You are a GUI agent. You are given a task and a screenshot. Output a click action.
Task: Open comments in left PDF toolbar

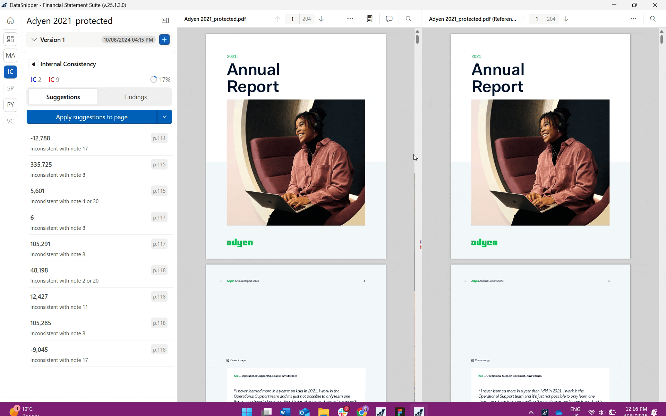pos(389,19)
